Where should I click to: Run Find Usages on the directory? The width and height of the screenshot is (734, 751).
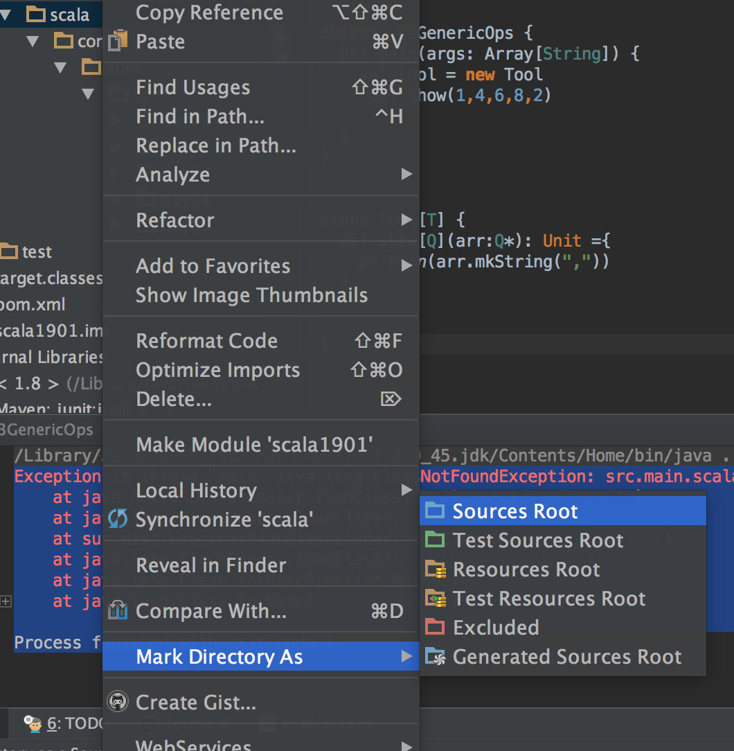[x=193, y=87]
